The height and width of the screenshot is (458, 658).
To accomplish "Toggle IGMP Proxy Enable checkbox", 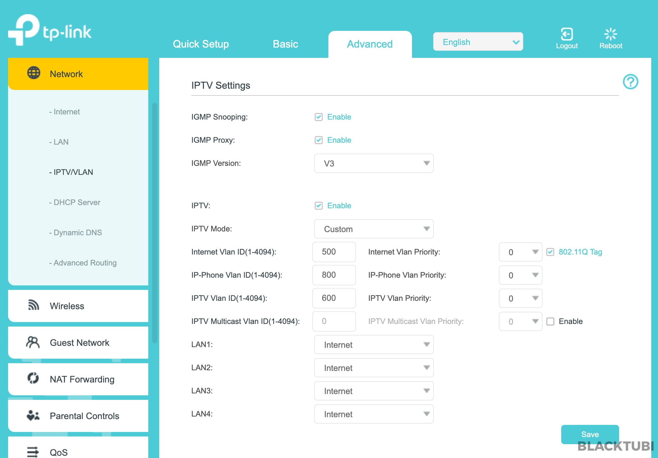I will (318, 140).
